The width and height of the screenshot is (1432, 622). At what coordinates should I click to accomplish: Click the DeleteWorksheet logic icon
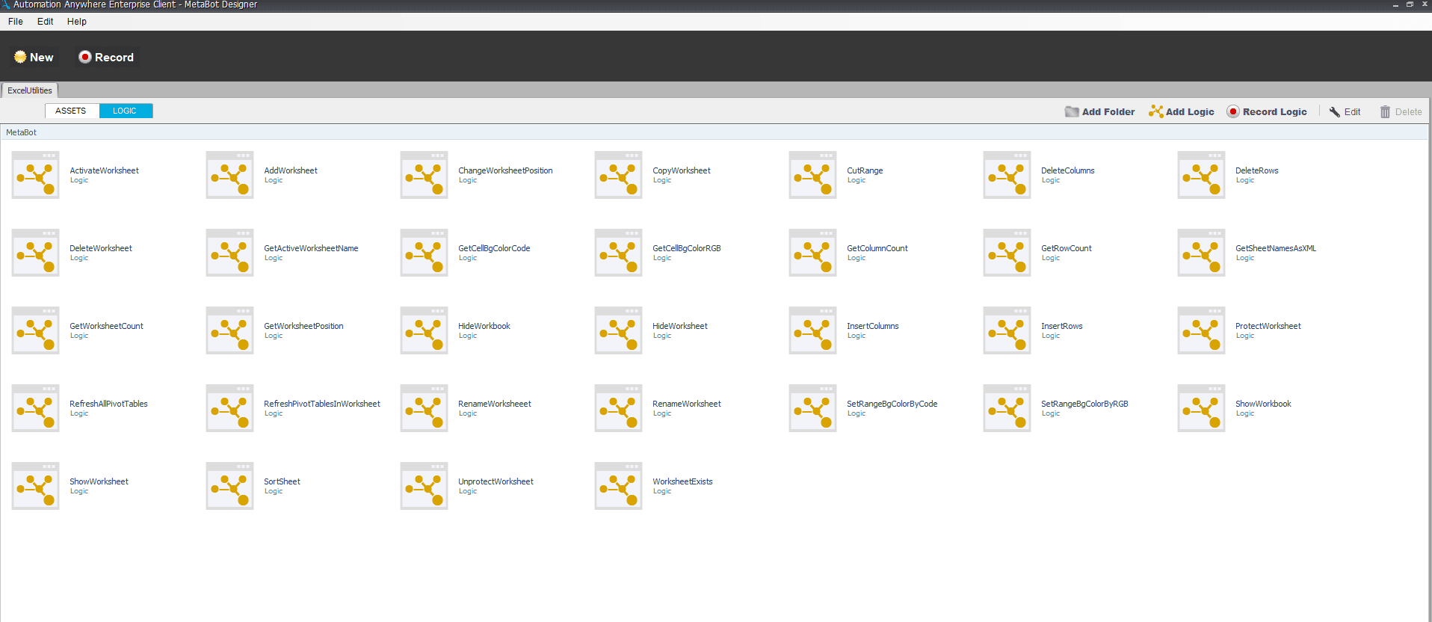[x=36, y=253]
